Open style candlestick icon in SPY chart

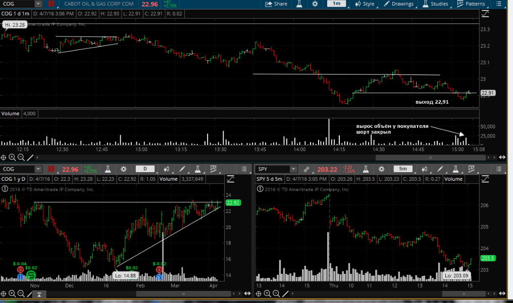[x=424, y=169]
